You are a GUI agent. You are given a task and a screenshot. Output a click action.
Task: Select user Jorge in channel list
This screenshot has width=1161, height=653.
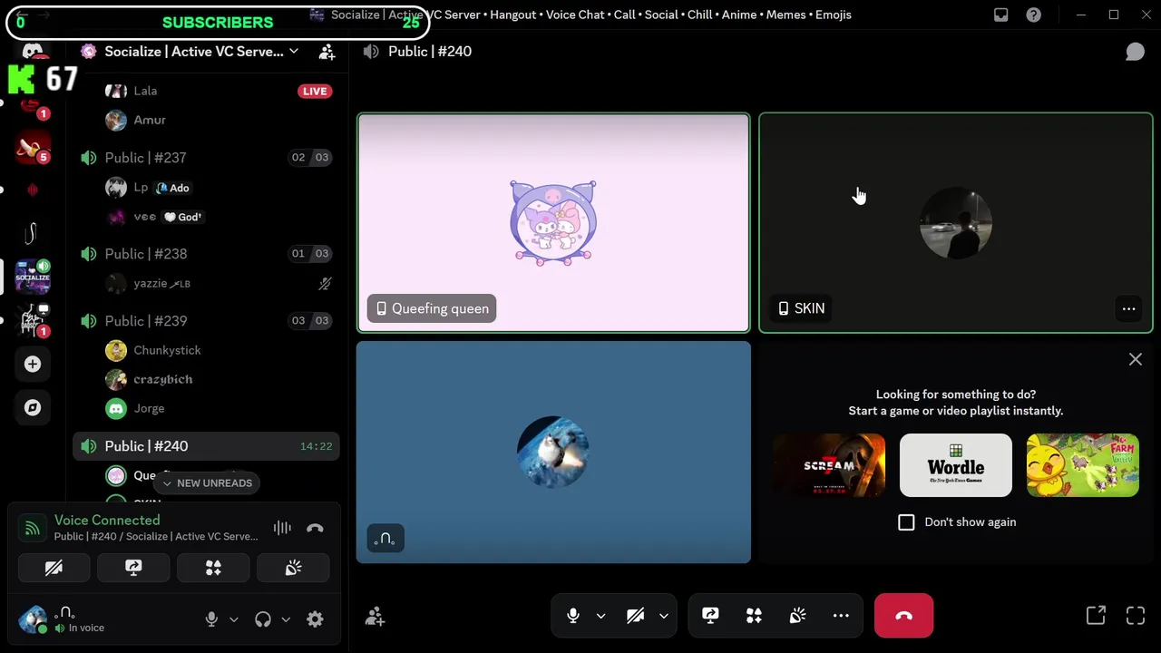point(217,408)
